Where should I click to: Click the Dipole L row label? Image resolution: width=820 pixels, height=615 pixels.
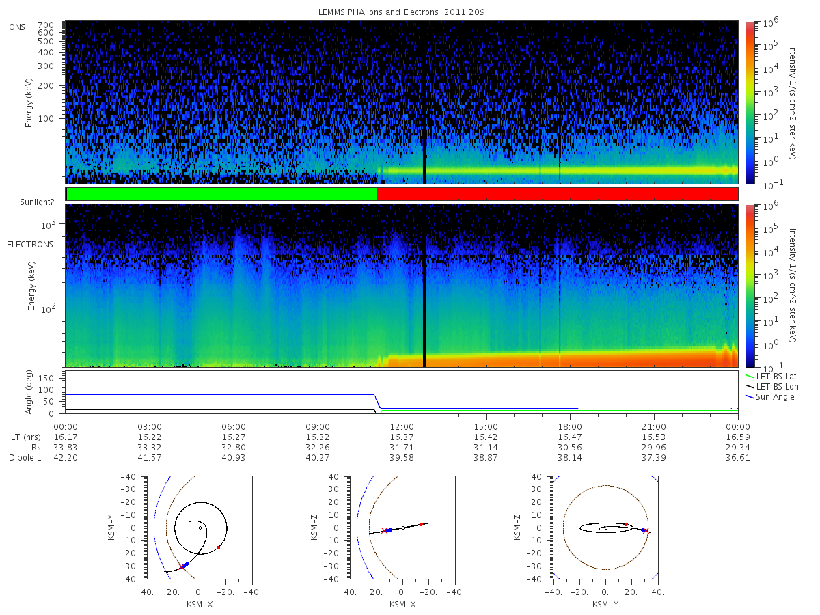pos(25,458)
